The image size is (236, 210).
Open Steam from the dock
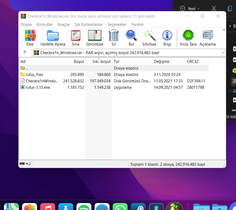138,207
